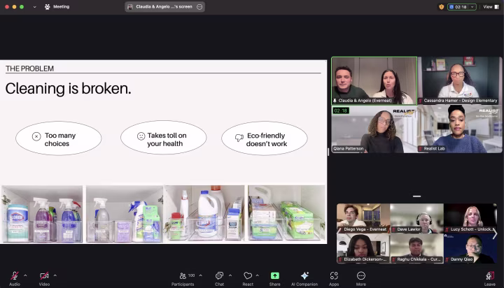Show next page of participant thumbnails
Image resolution: width=504 pixels, height=288 pixels.
tap(495, 233)
